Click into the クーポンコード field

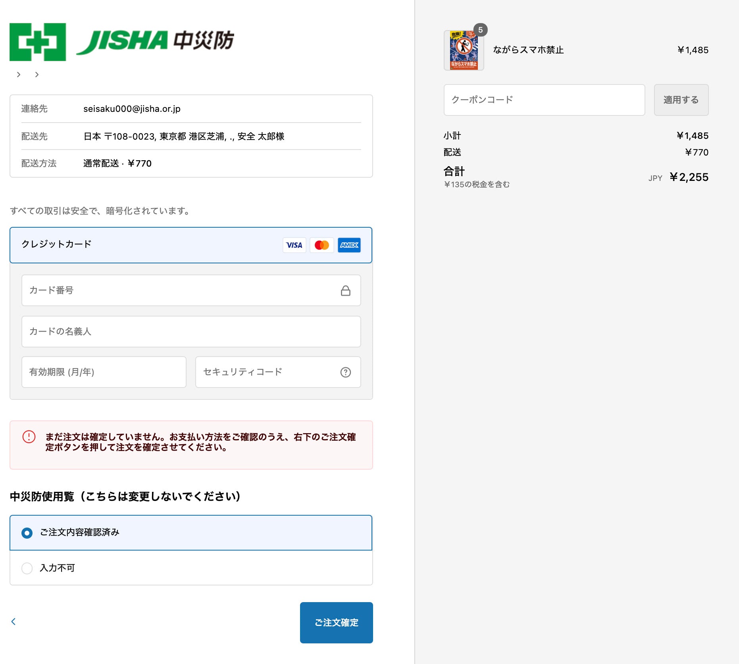(x=544, y=100)
